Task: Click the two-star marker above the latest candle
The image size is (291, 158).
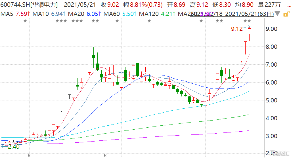Action: point(247,21)
